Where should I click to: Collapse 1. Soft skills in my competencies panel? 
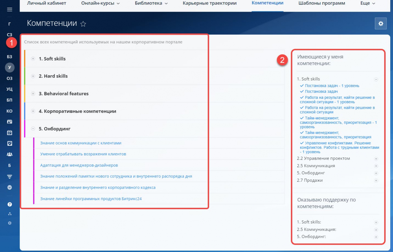coord(376,79)
